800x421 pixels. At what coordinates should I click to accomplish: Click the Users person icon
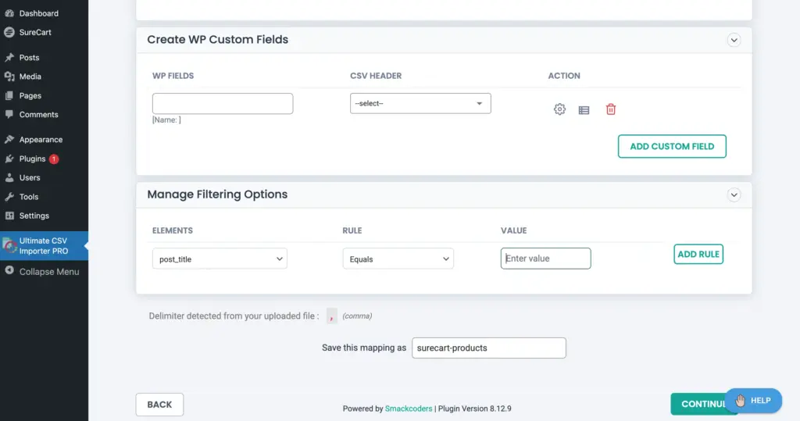[9, 177]
